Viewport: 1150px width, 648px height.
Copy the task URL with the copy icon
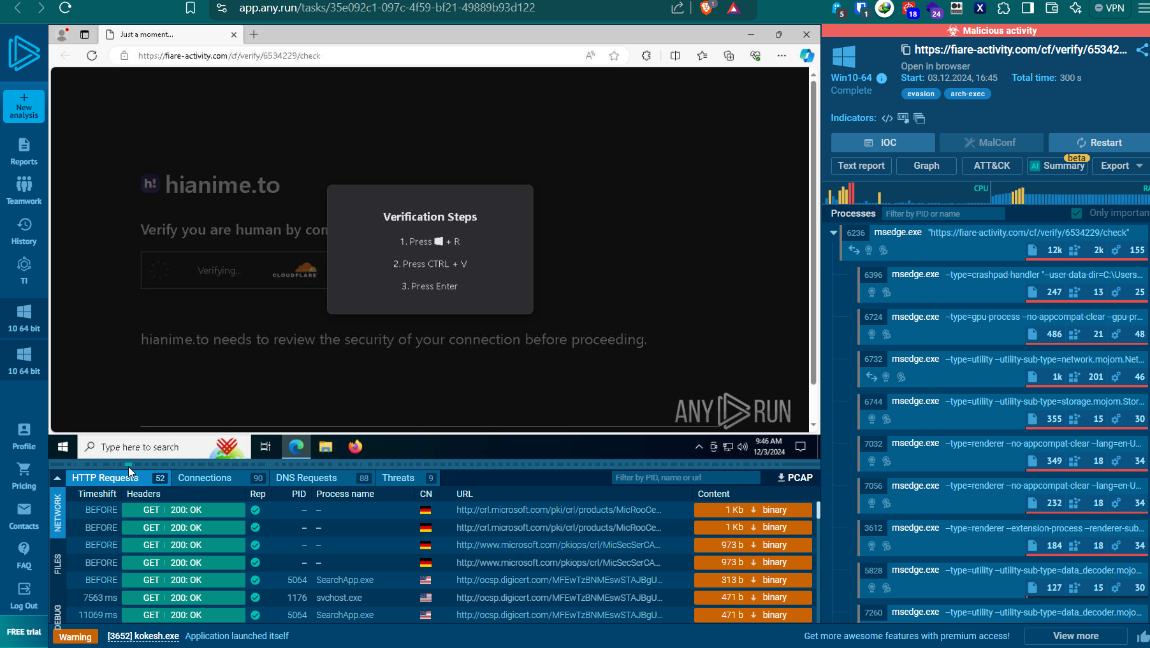tap(905, 50)
